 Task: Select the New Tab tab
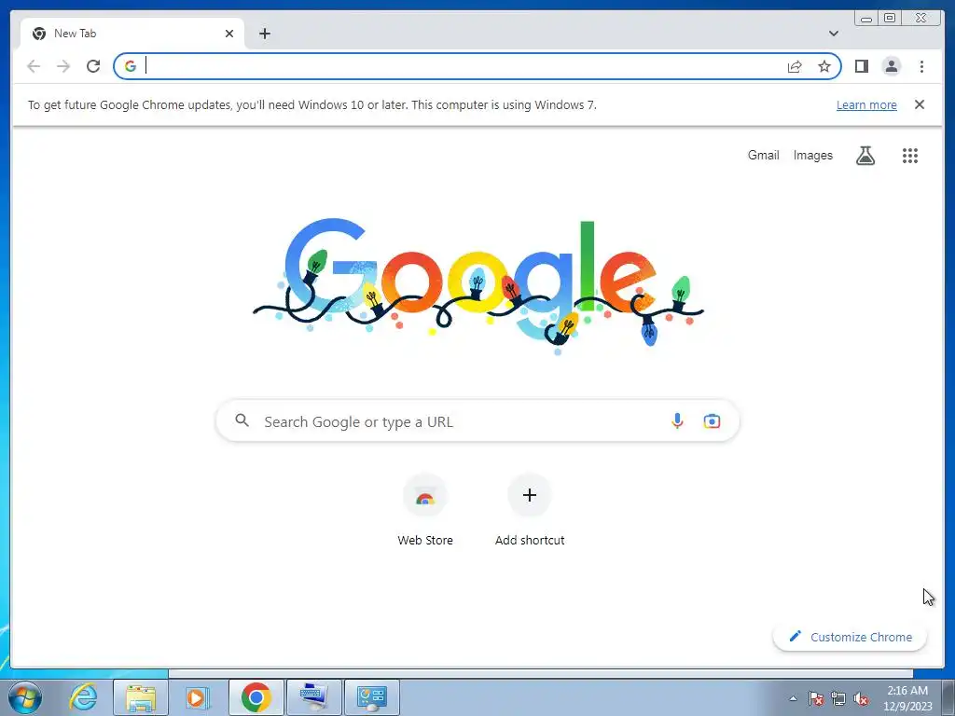132,34
